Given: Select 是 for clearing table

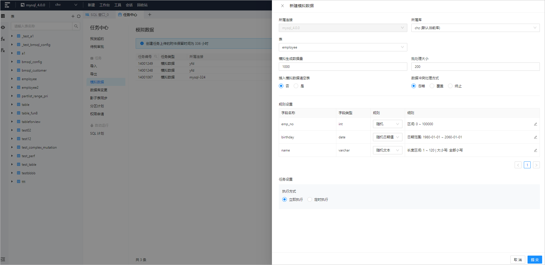Looking at the screenshot, I should [296, 86].
